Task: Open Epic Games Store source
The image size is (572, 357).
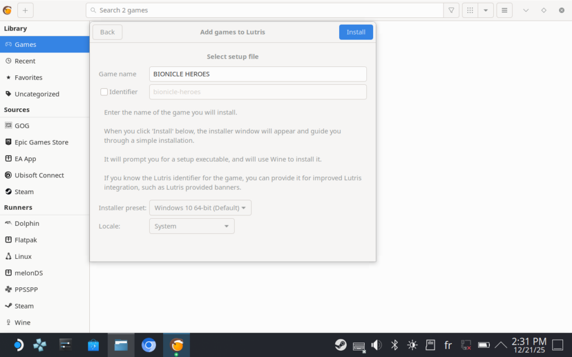Action: point(41,142)
